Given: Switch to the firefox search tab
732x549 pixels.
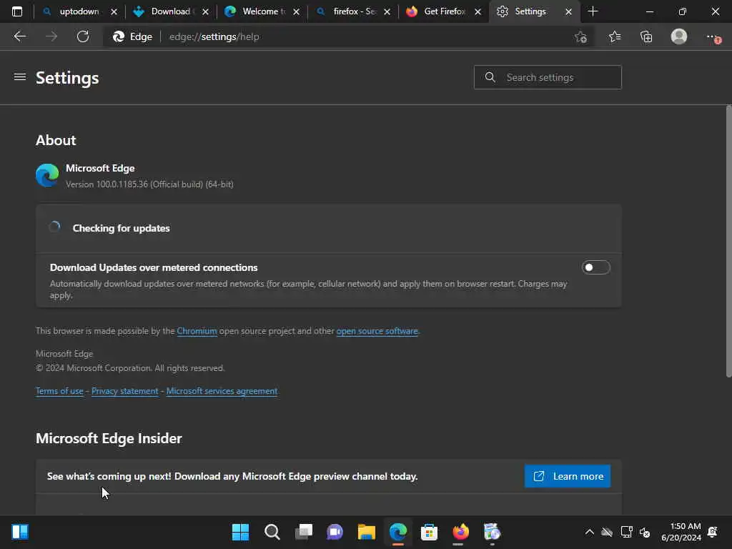Looking at the screenshot, I should (x=355, y=11).
